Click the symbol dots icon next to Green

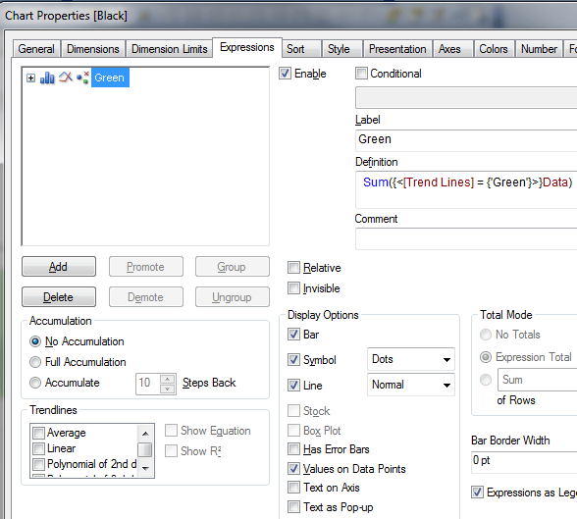pyautogui.click(x=82, y=78)
